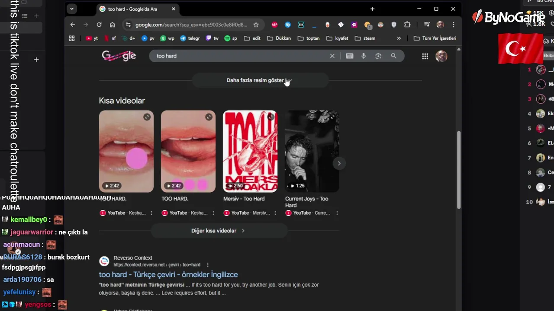The width and height of the screenshot is (554, 311).
Task: Start voice search with the microphone
Action: click(x=364, y=56)
